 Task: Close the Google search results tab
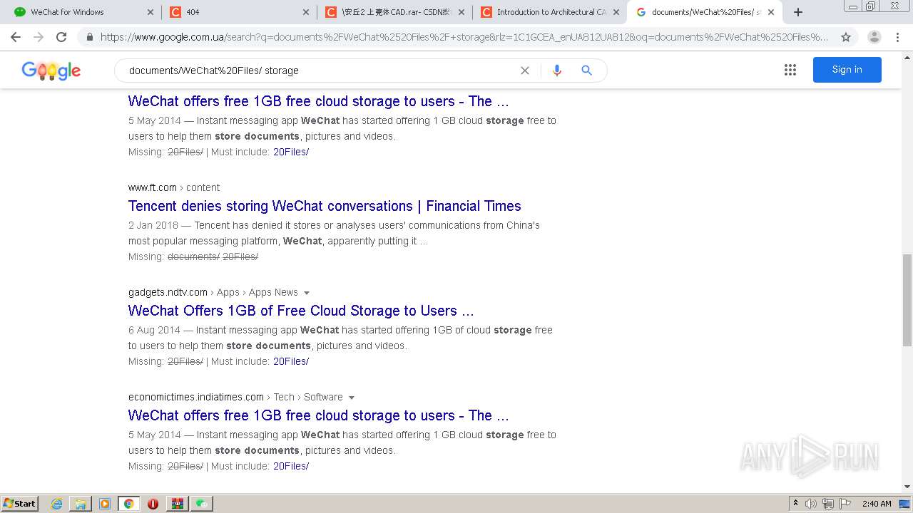771,12
